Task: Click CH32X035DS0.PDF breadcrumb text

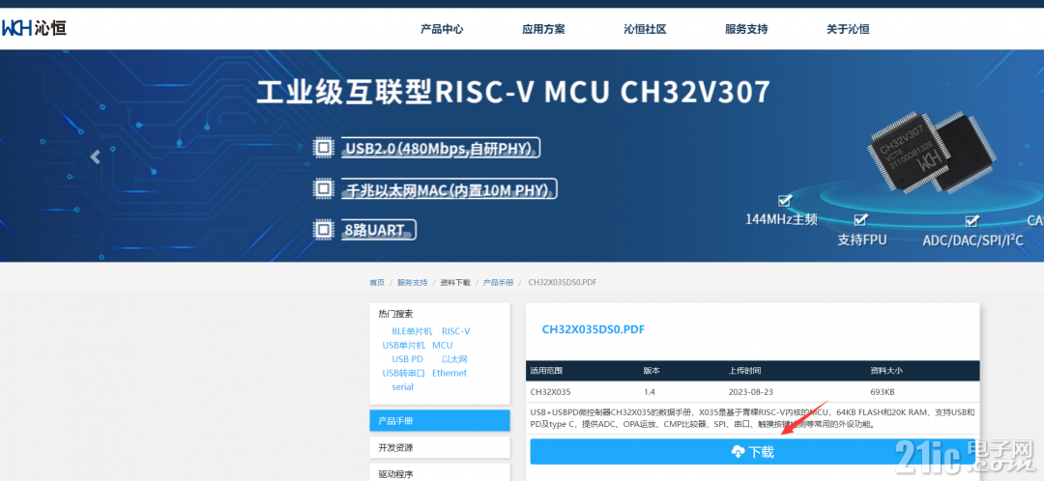Action: point(562,283)
